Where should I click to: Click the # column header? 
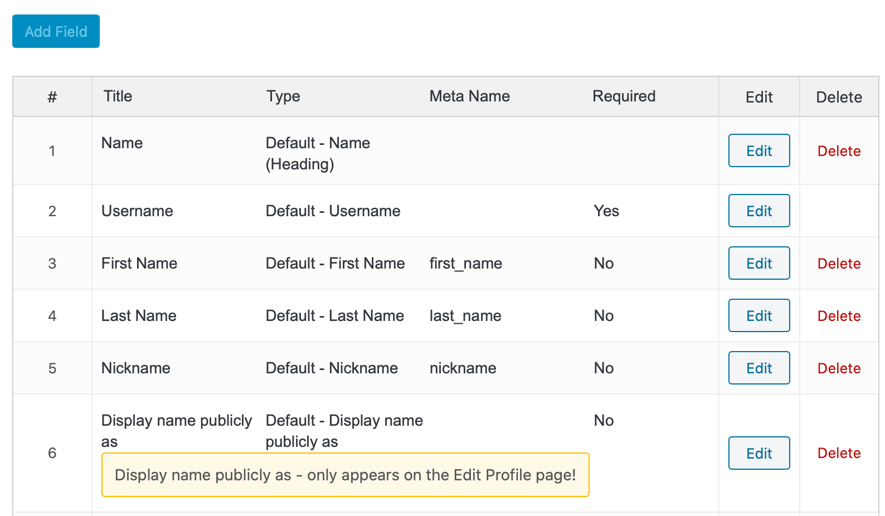[52, 97]
